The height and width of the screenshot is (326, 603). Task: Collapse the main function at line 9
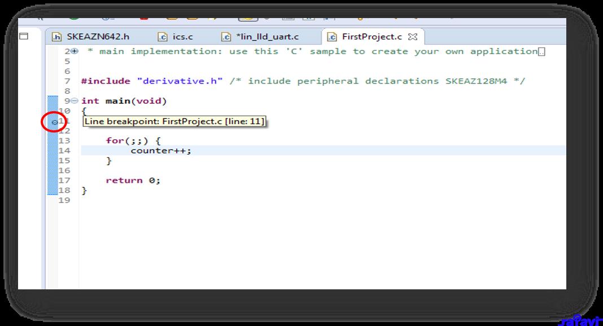tap(75, 102)
